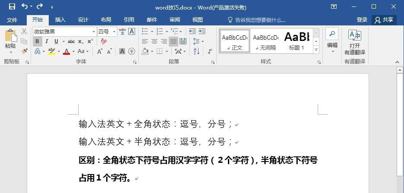Select the 无间隔 style

point(265,41)
